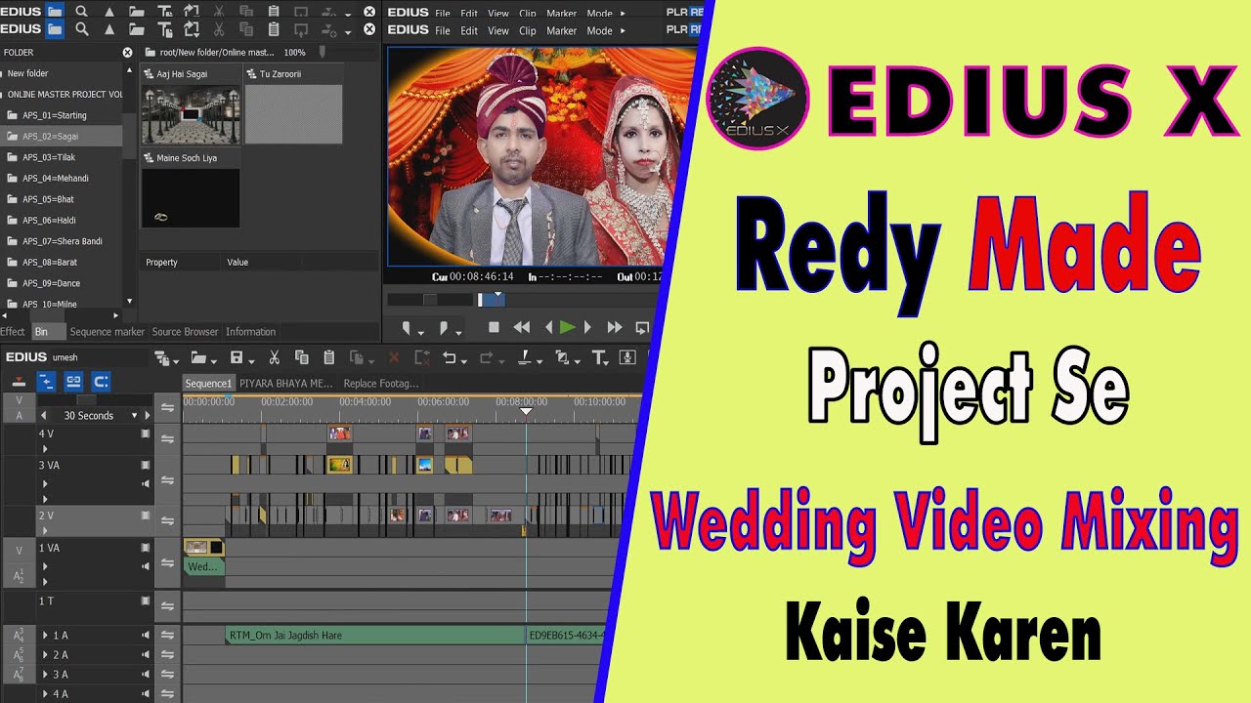This screenshot has width=1251, height=703.
Task: Expand the 4 V track
Action: point(44,449)
